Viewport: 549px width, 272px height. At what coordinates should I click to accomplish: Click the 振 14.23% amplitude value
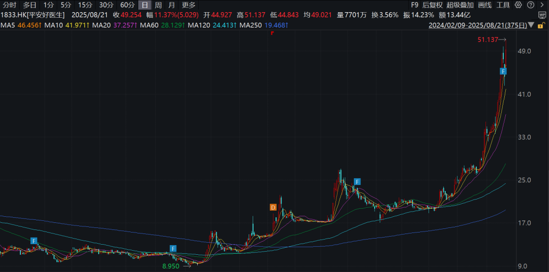pyautogui.click(x=418, y=15)
